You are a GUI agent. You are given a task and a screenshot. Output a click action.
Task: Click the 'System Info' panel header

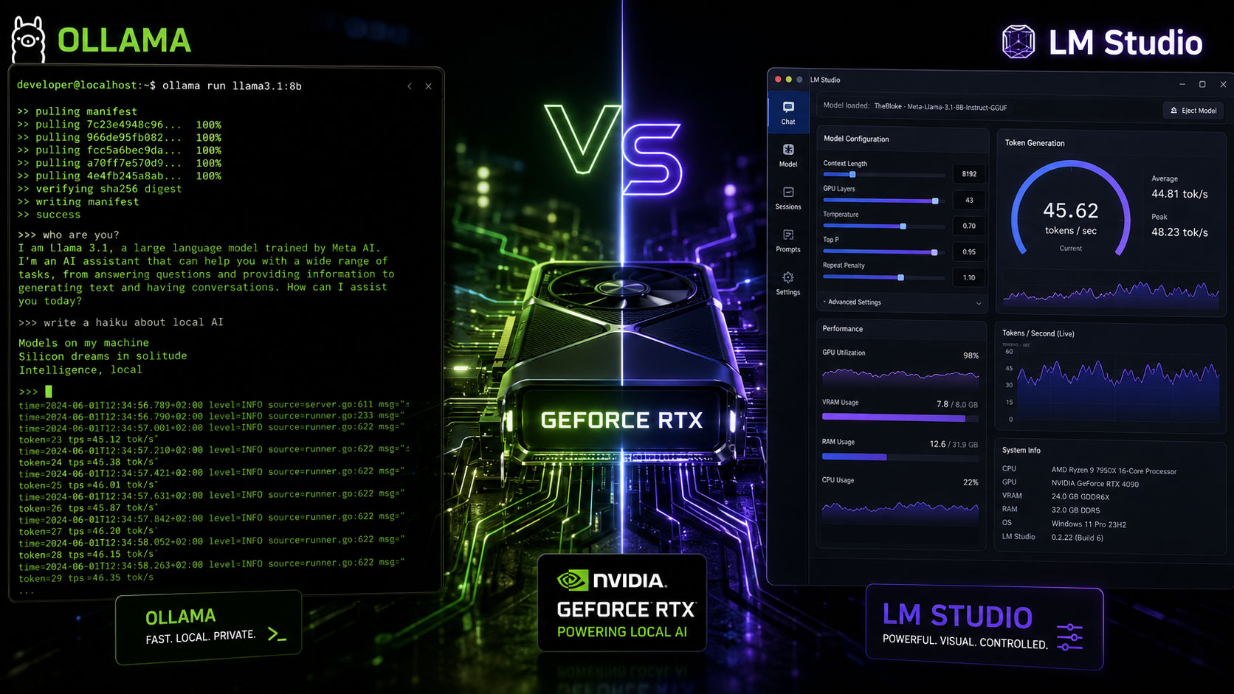click(1021, 450)
